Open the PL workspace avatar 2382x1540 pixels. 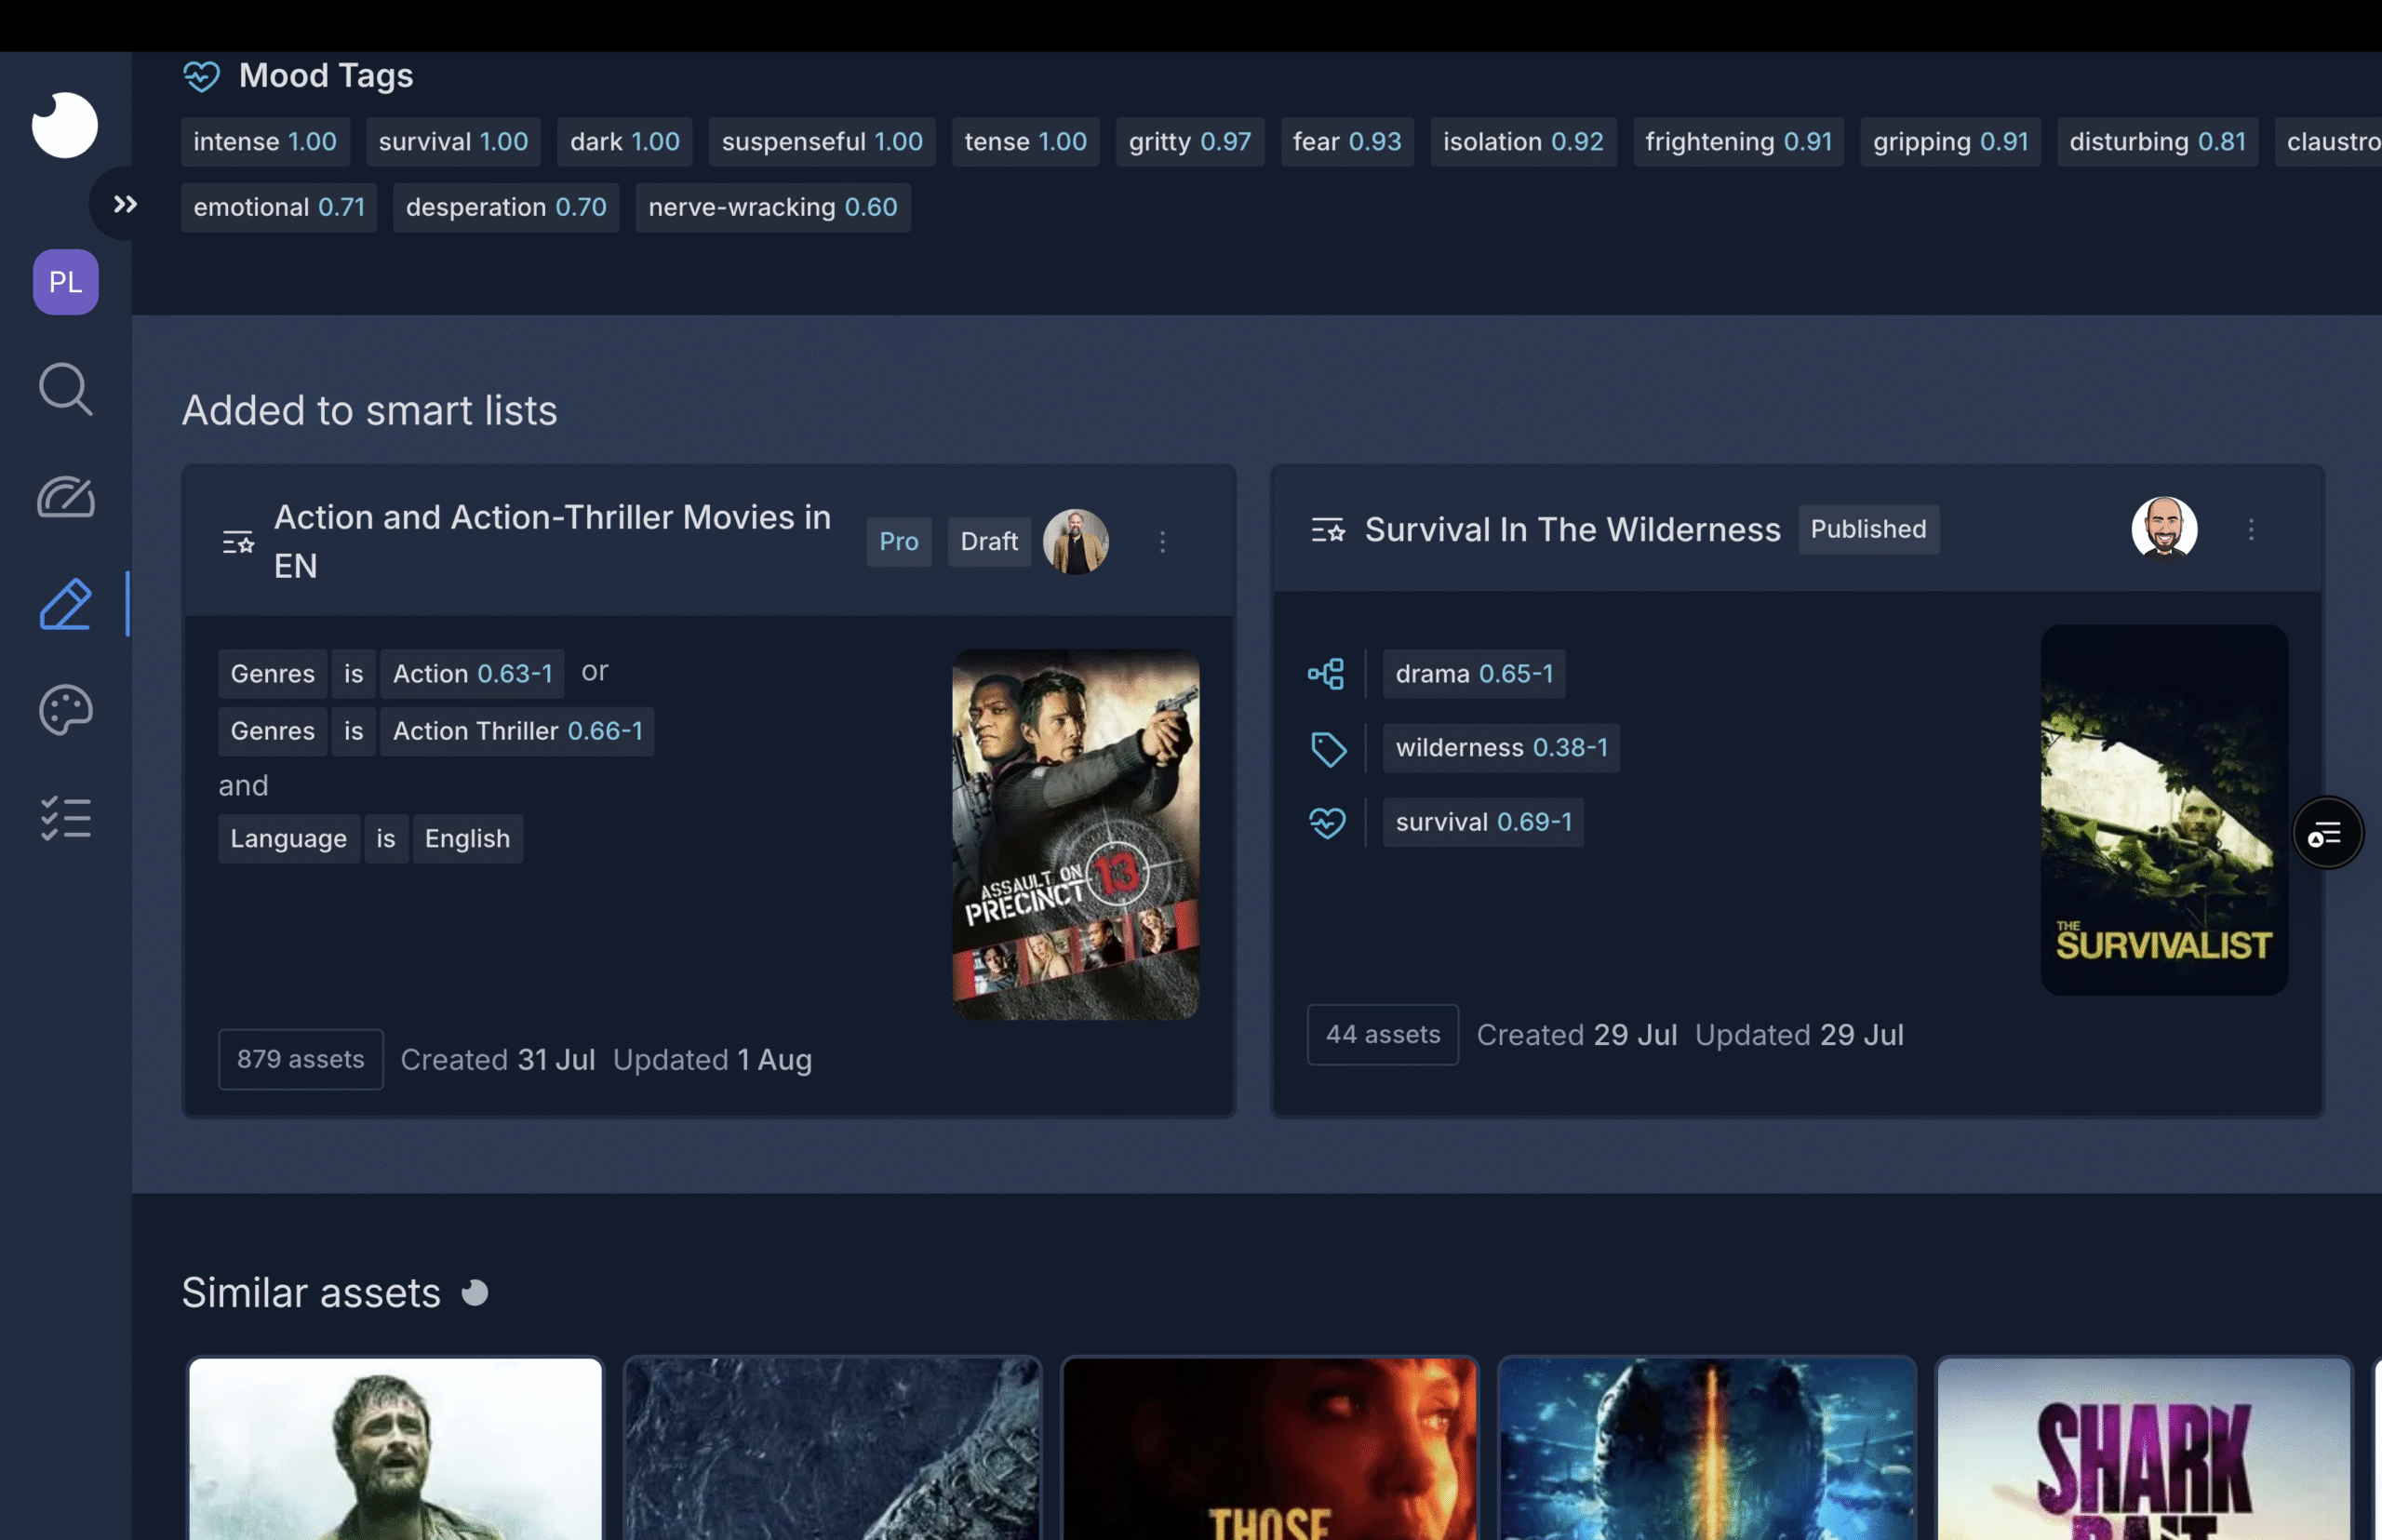point(66,282)
